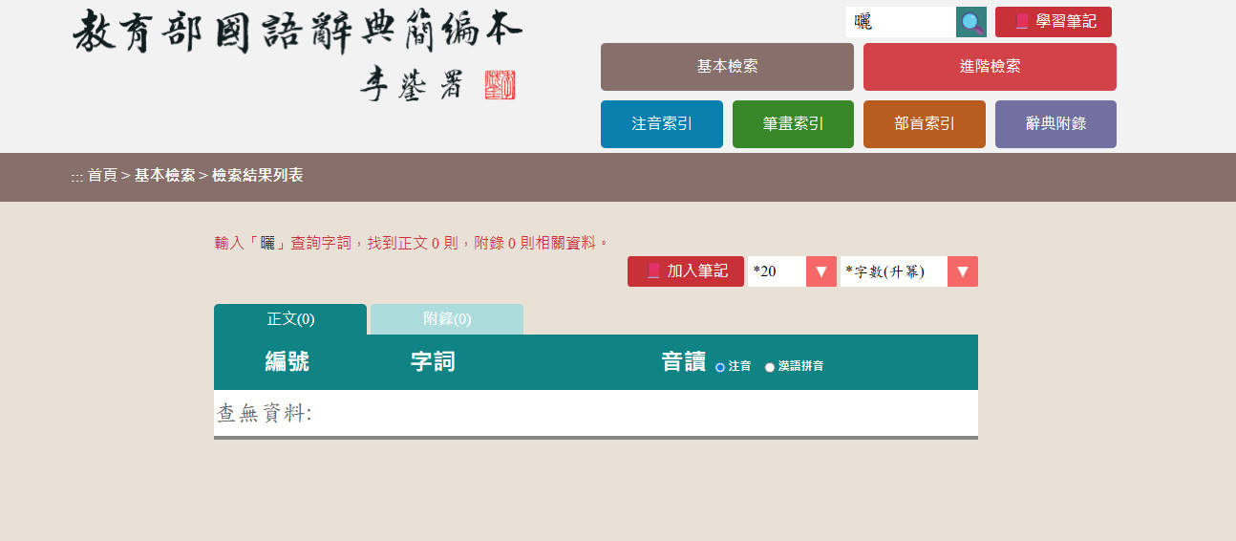
Task: Open 筆畫索引 stroke index
Action: click(x=793, y=124)
